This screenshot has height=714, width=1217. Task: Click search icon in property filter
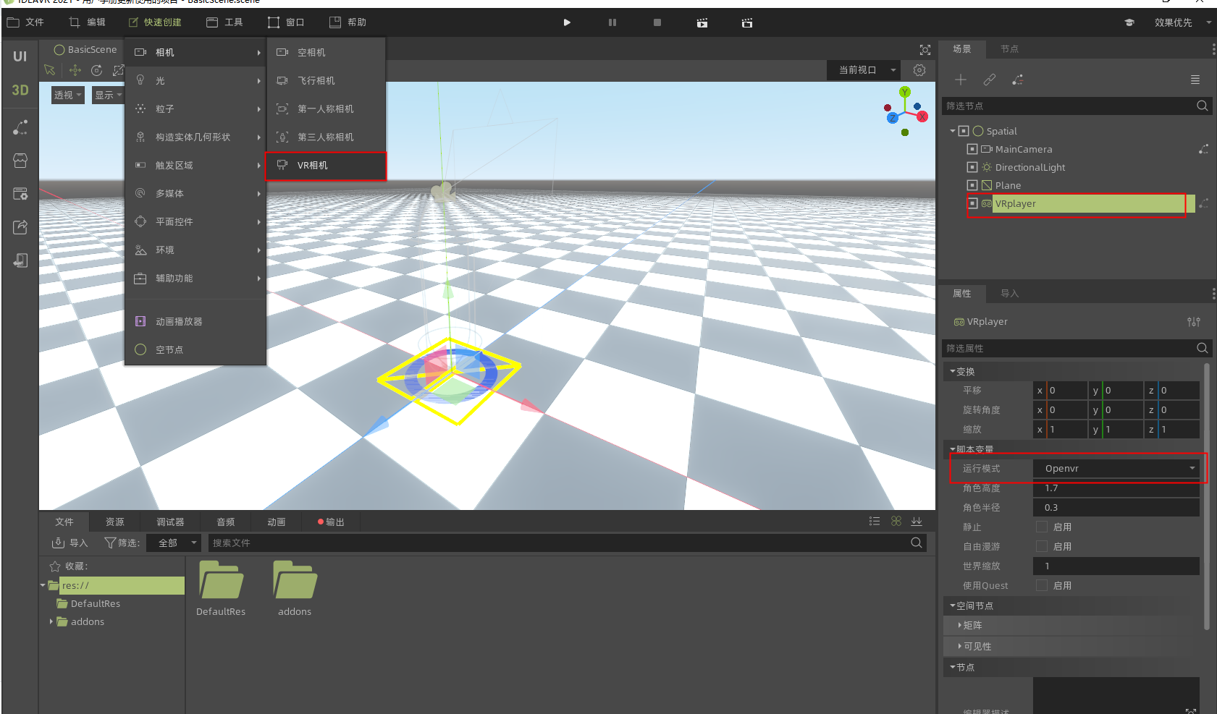[x=1203, y=348]
